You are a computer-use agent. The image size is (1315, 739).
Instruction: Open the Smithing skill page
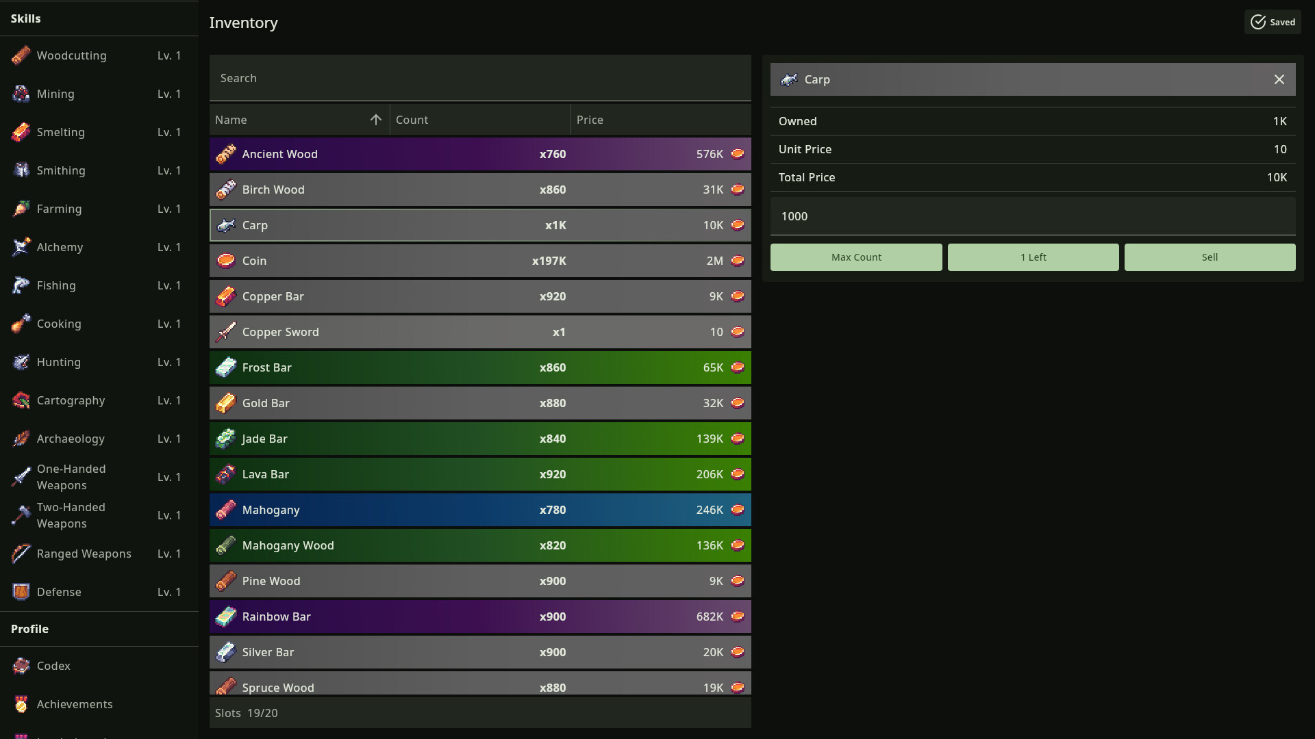tap(61, 170)
